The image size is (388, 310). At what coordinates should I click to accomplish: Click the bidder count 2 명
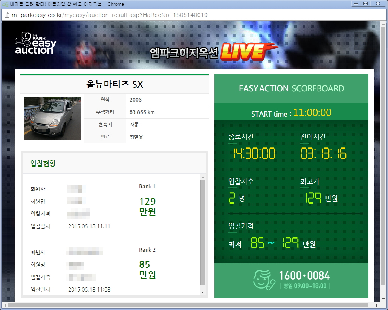[x=237, y=198]
